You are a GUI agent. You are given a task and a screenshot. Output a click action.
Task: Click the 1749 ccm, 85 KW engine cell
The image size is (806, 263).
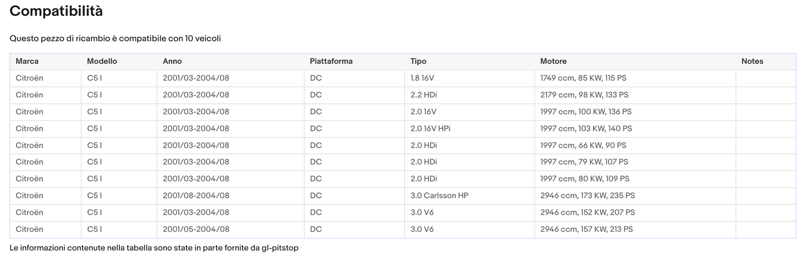pos(583,78)
